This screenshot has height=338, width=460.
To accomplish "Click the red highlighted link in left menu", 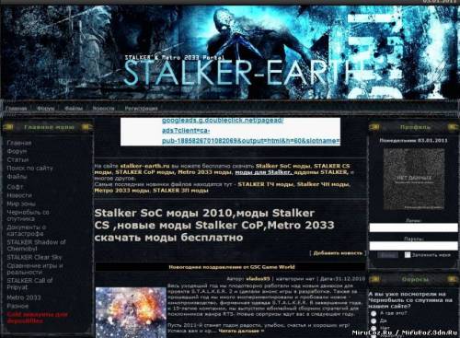I will tap(37, 318).
